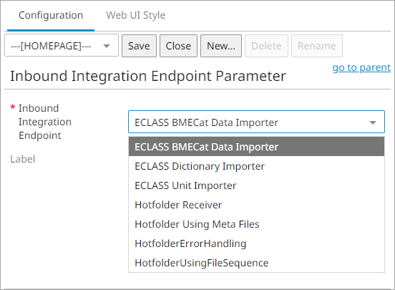
Task: Open the ---[HOMEPAGE]--- combo box
Action: (62, 46)
